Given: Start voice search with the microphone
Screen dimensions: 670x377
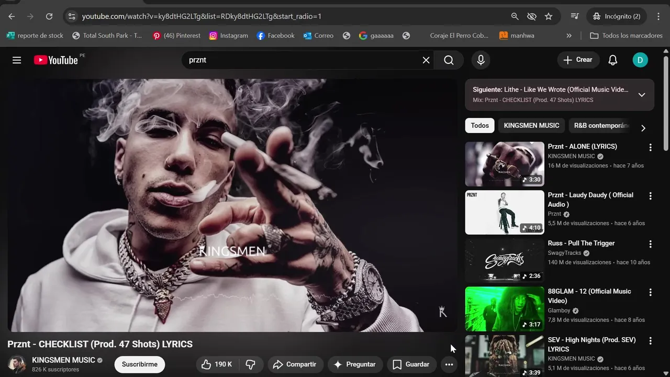Looking at the screenshot, I should click(481, 60).
